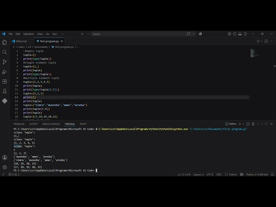Change indentation via Spaces: 4
276x207 pixels.
tap(198, 174)
